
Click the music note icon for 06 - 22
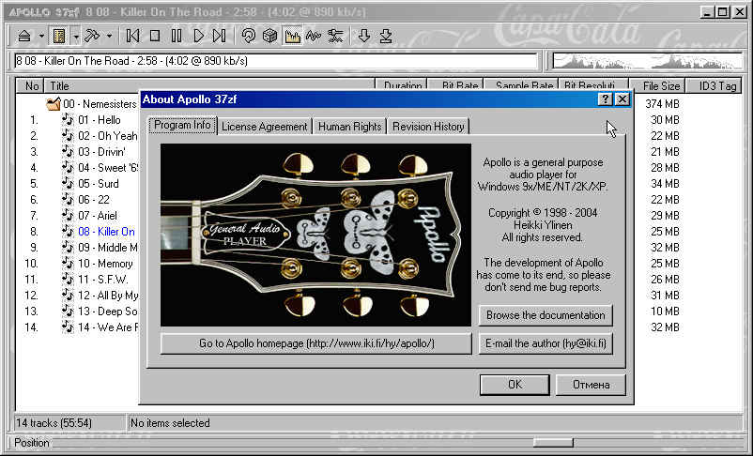68,200
